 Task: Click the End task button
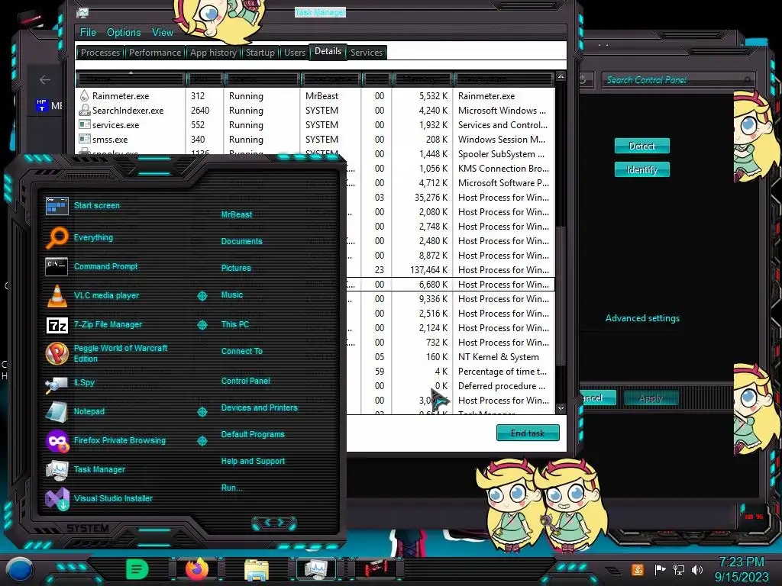(x=528, y=433)
